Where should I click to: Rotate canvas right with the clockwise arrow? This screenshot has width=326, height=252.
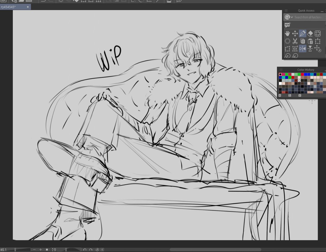[x=91, y=250]
